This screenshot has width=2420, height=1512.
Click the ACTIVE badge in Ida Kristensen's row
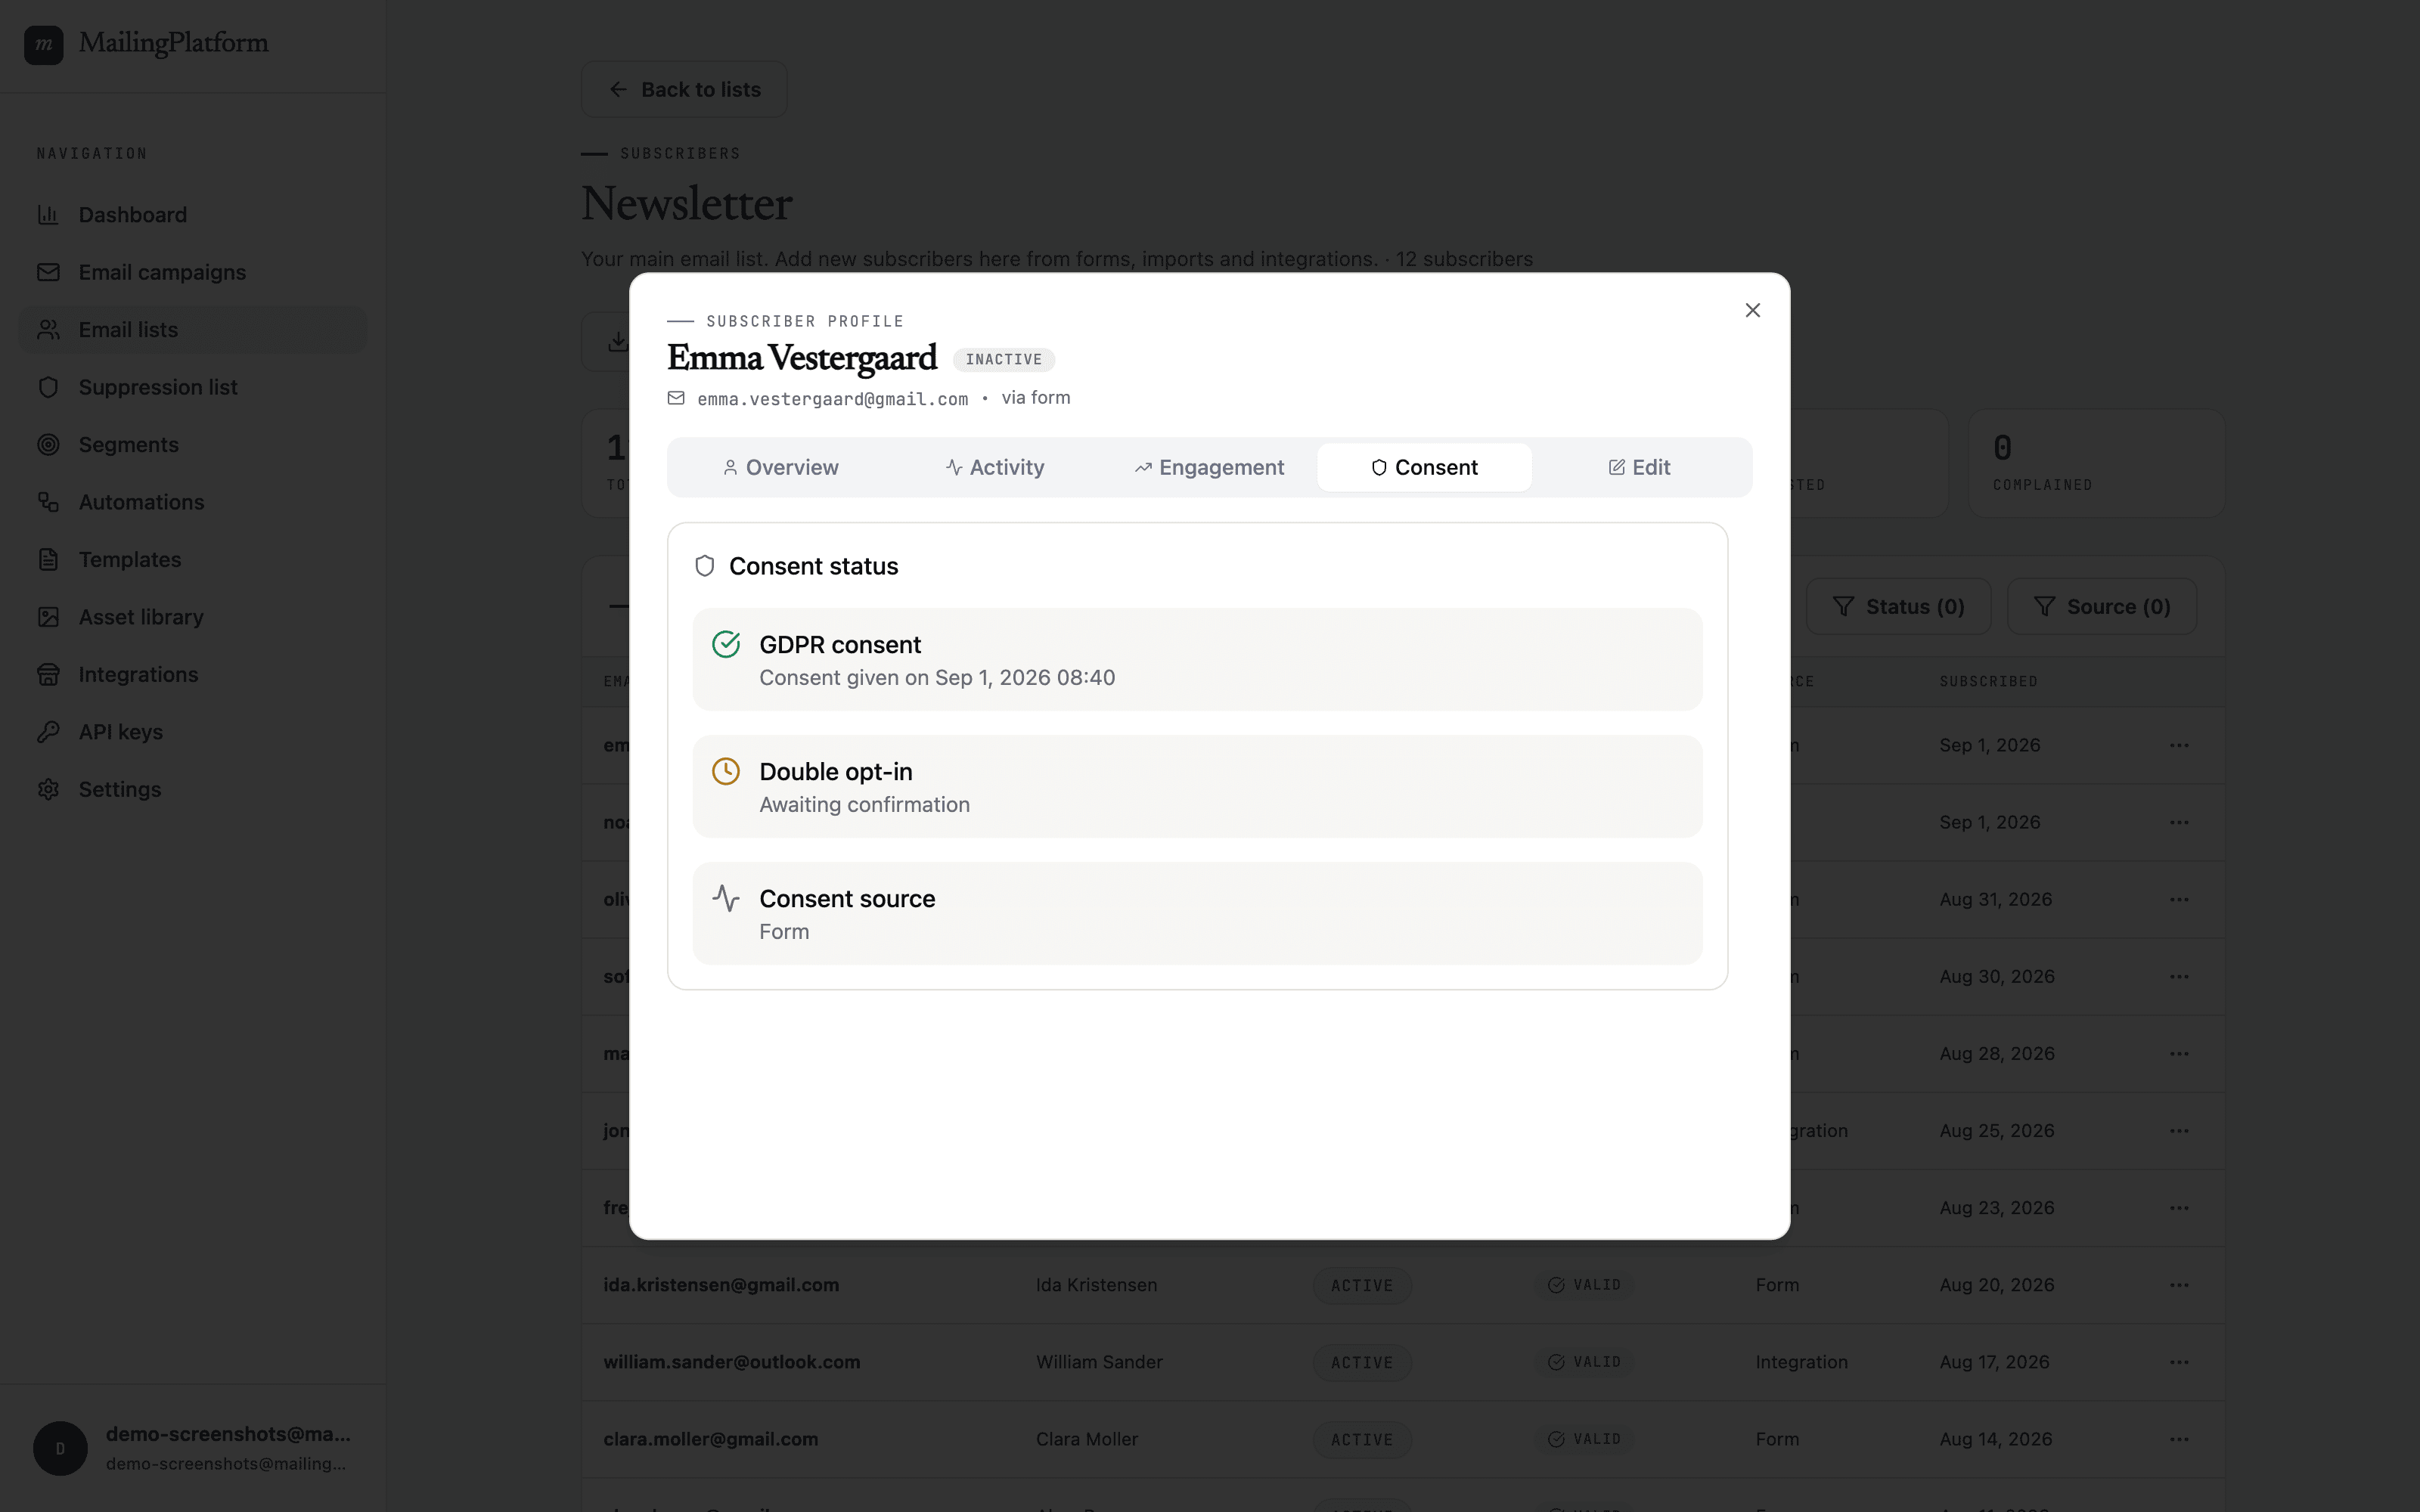[1361, 1286]
